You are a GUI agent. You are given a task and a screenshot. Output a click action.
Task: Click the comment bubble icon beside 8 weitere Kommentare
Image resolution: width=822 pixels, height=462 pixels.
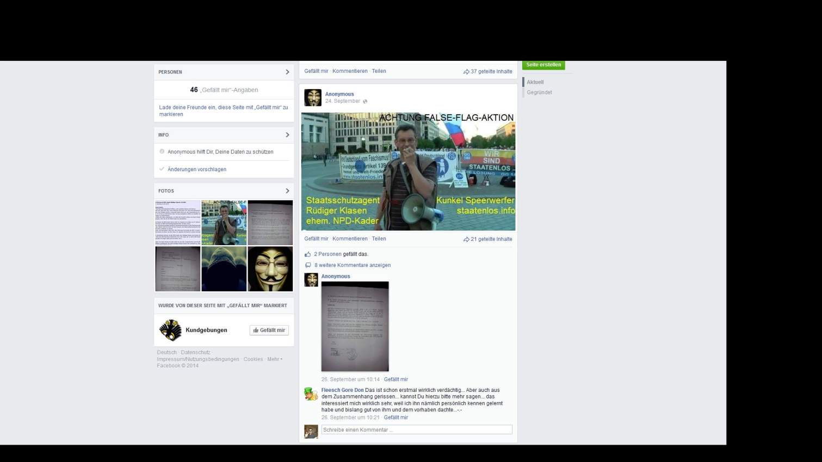(308, 265)
